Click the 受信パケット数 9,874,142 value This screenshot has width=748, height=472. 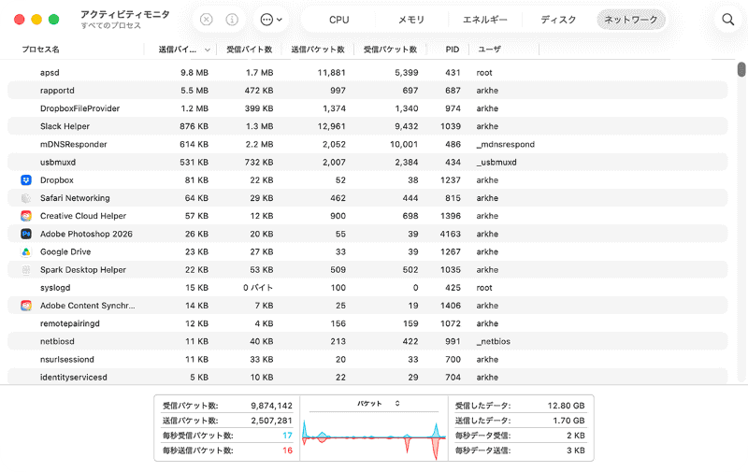click(x=271, y=406)
